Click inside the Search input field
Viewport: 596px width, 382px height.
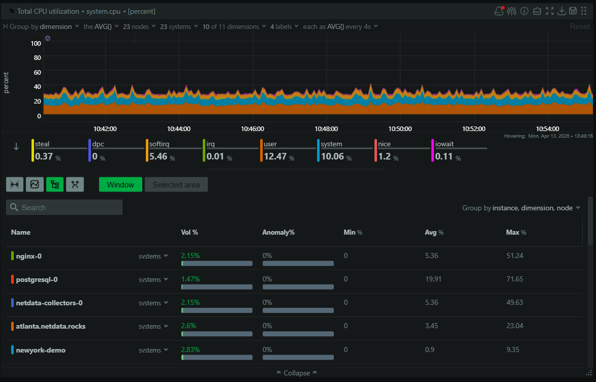pos(64,207)
